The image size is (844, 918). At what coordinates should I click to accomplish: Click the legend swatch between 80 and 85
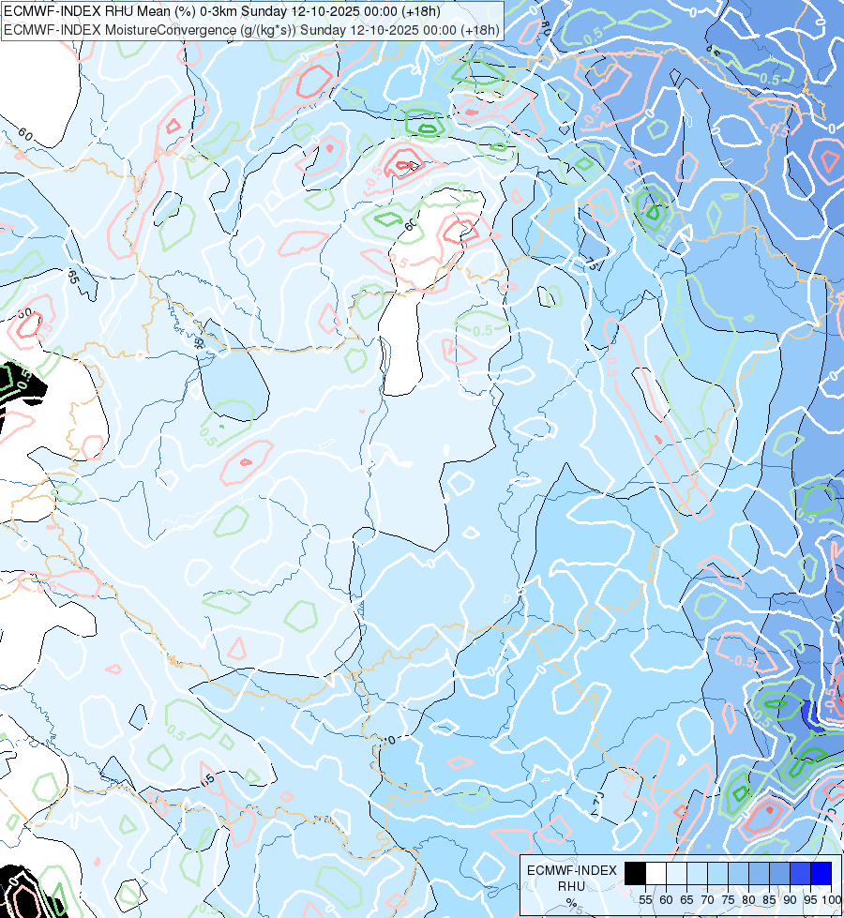coord(759,872)
